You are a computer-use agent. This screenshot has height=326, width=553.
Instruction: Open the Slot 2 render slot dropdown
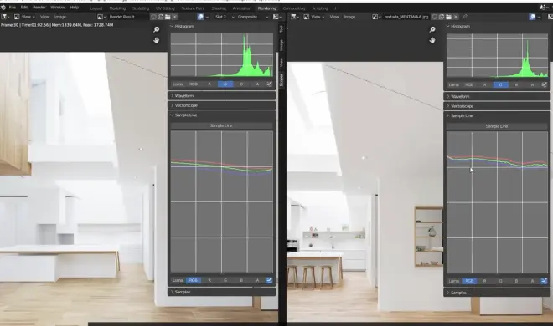[225, 17]
